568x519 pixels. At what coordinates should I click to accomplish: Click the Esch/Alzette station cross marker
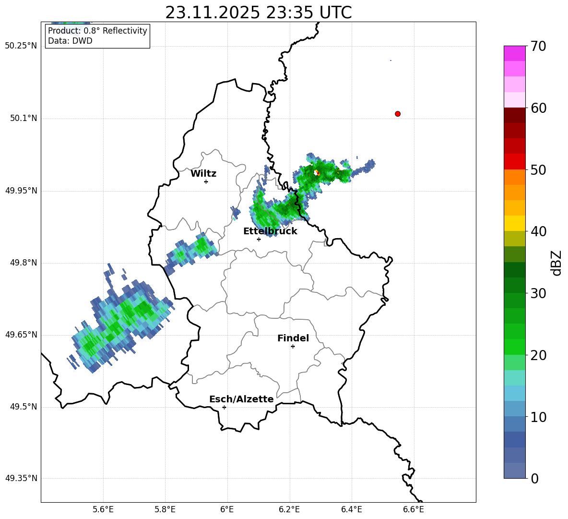pos(224,407)
